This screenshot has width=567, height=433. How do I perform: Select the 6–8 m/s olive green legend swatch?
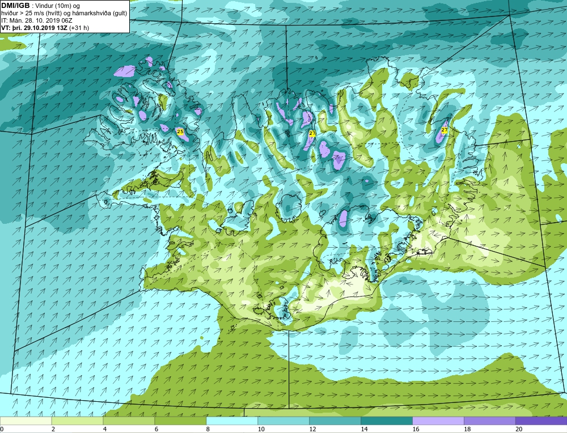click(180, 421)
